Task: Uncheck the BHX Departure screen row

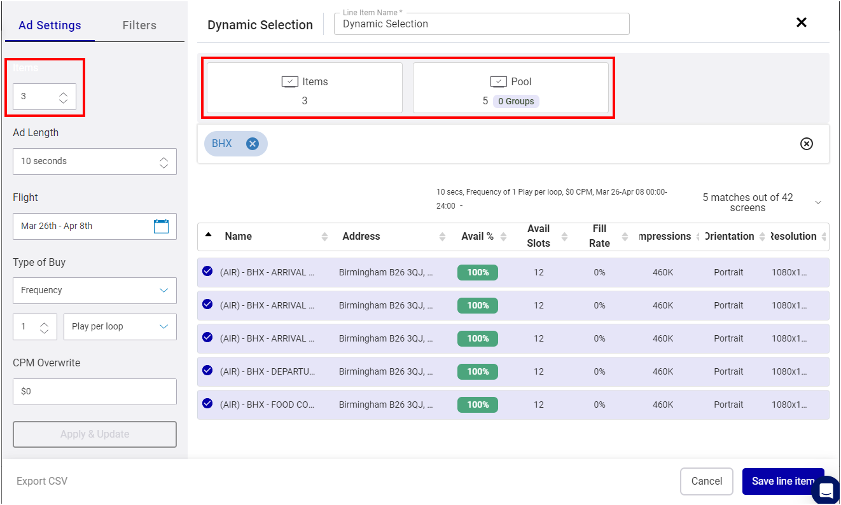Action: point(207,370)
